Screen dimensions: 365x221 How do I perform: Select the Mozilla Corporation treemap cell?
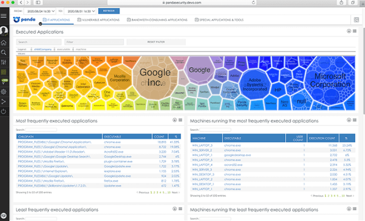click(x=120, y=78)
